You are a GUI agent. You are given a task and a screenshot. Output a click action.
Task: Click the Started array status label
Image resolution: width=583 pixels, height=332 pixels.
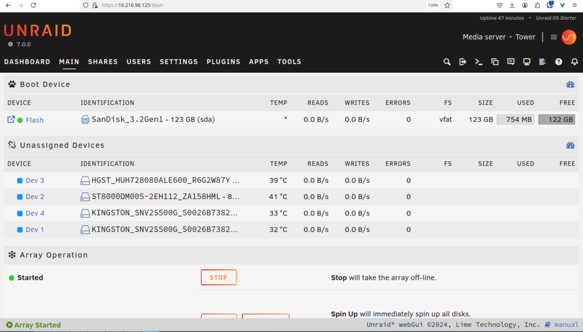pos(30,278)
